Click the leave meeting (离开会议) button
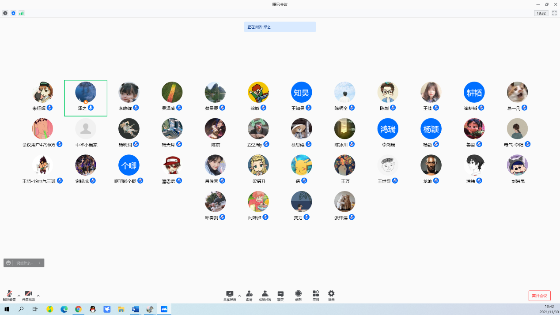Viewport: 560px width, 315px height. click(539, 296)
